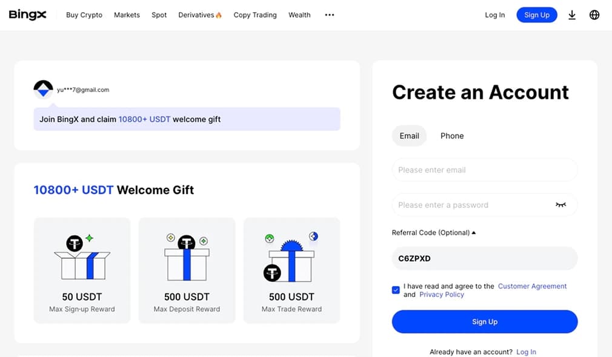The width and height of the screenshot is (612, 357).
Task: Click Log In in the header
Action: (494, 15)
